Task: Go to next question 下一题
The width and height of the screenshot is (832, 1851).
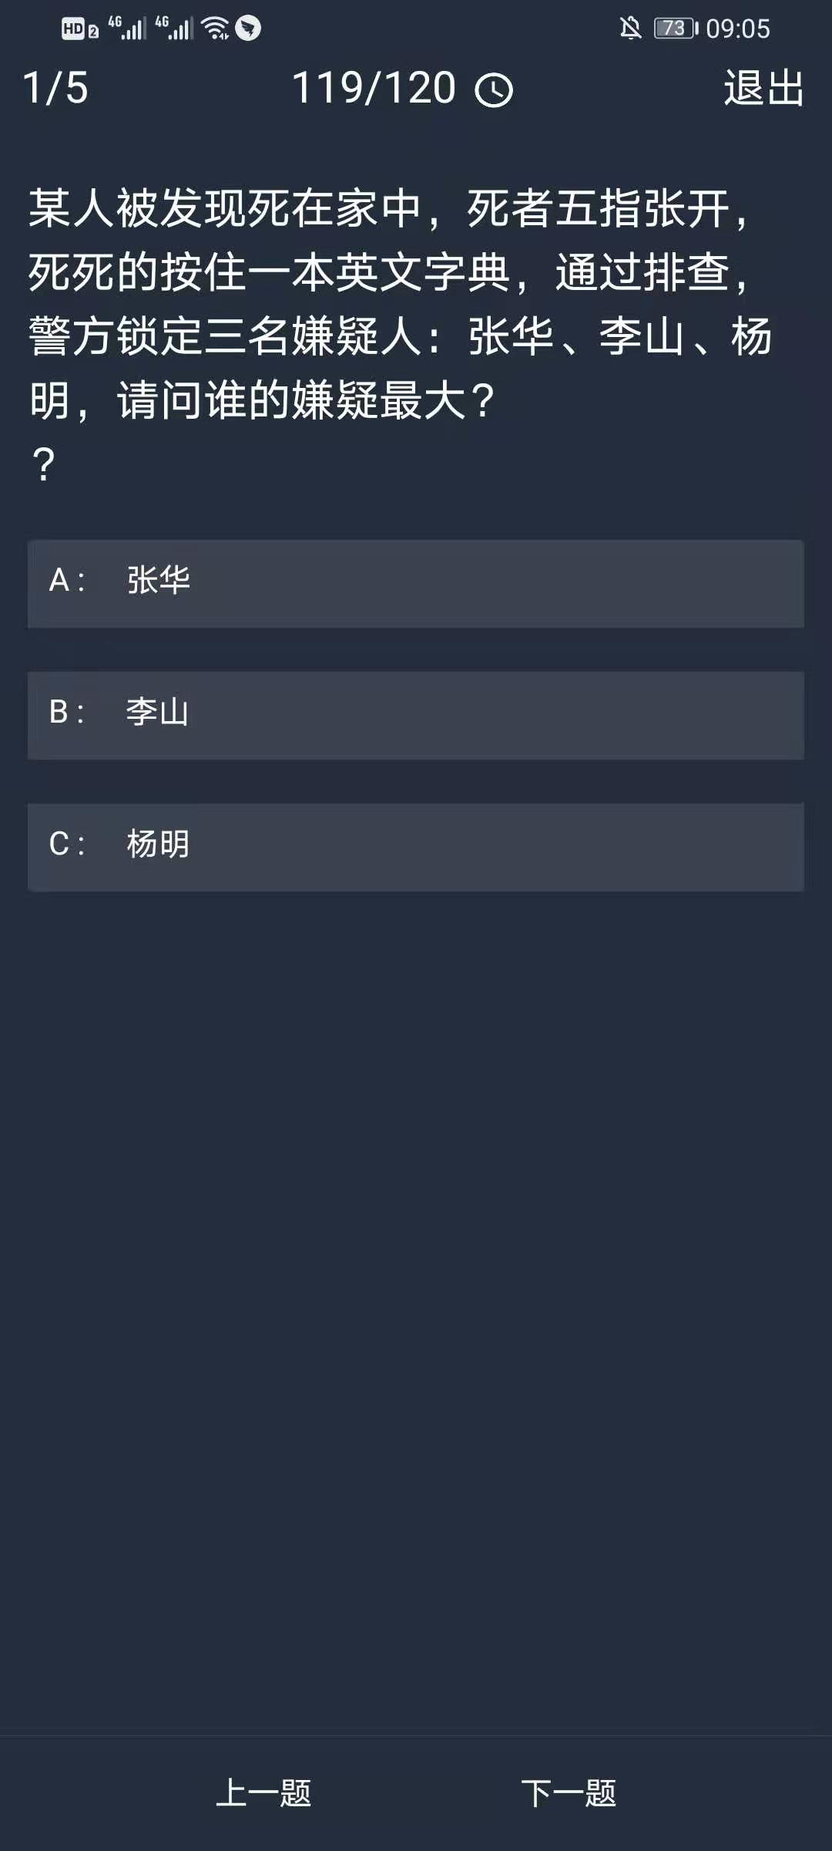Action: click(x=569, y=1792)
